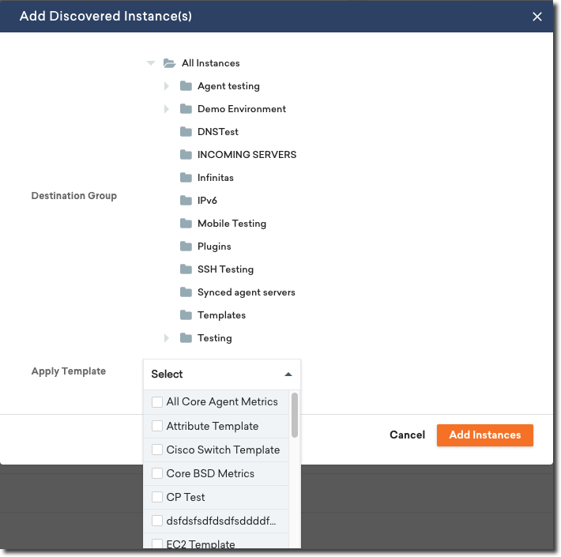Click the Templates folder icon
The height and width of the screenshot is (557, 561).
coord(186,315)
